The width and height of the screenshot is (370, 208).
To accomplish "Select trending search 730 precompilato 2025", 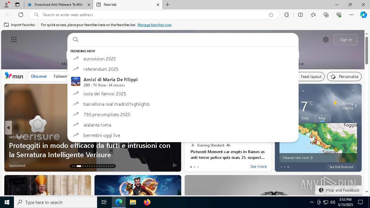I will coord(183,114).
